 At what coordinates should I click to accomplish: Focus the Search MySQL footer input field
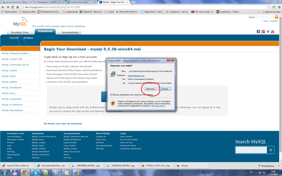coord(251,150)
